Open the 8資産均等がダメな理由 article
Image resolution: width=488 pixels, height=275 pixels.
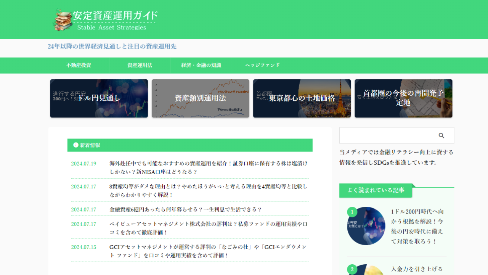[x=209, y=190]
